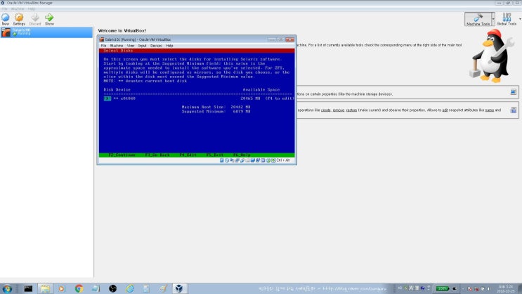
Task: Open Devices menu in Solaris VM window
Action: pyautogui.click(x=156, y=46)
